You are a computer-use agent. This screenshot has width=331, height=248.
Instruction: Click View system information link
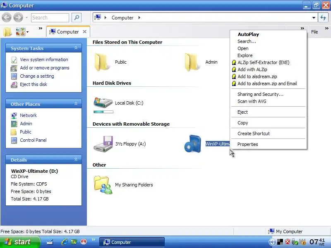44,60
